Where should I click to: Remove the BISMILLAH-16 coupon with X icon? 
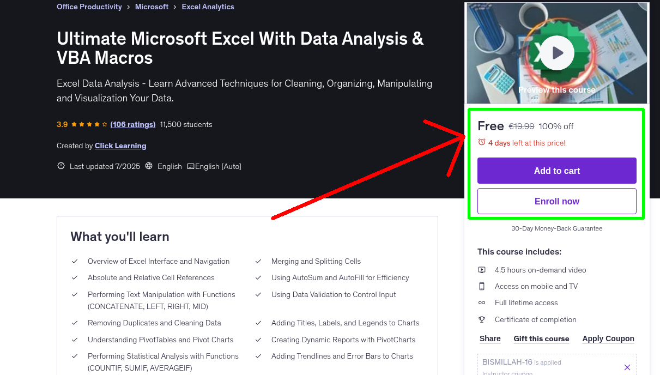[627, 367]
